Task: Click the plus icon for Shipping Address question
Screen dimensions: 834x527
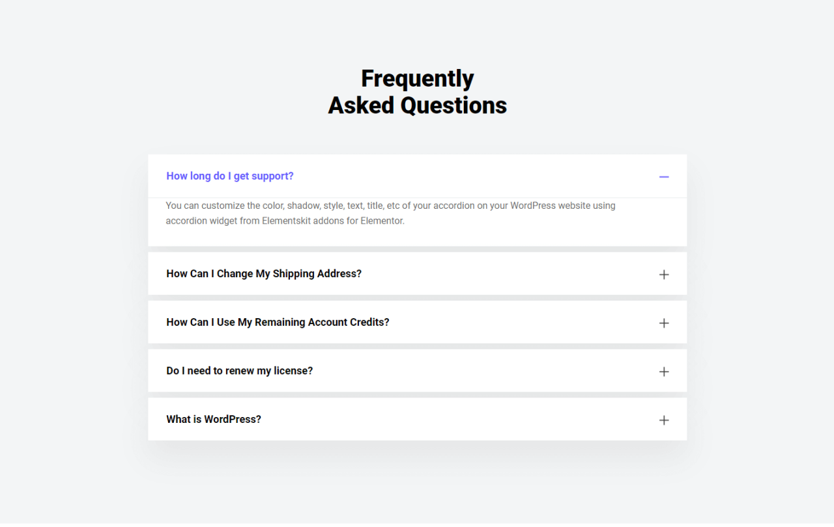Action: pos(664,275)
